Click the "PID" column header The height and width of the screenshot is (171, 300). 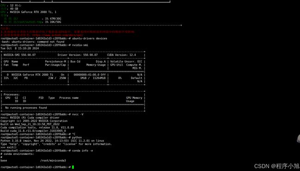coord(41,98)
